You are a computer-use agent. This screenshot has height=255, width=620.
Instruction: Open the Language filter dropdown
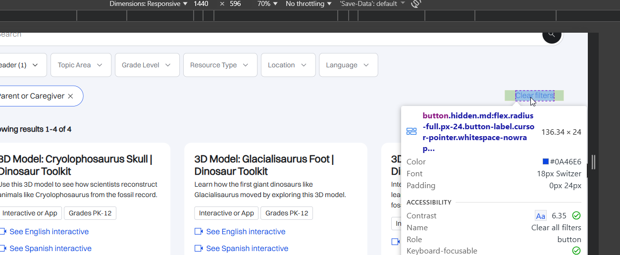(348, 65)
